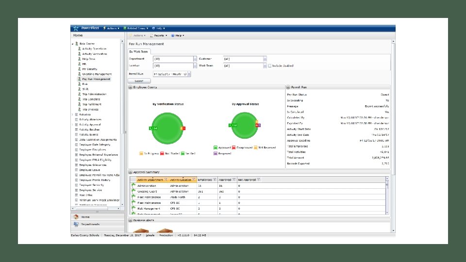Collapse the Employee Counts panel
466x262 pixels.
[x=130, y=87]
